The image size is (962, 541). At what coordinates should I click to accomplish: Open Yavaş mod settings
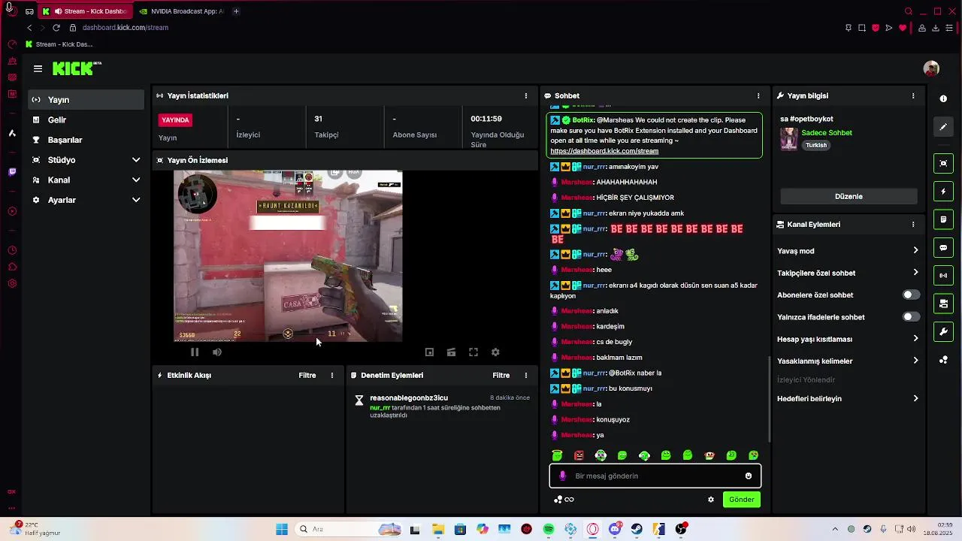849,251
